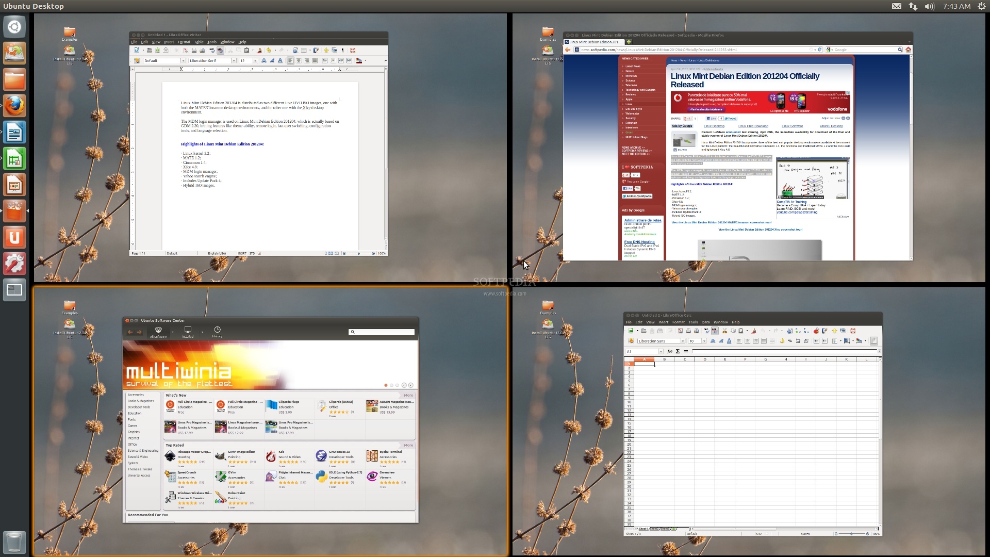
Task: Open Table menu in Writer
Action: pos(199,42)
